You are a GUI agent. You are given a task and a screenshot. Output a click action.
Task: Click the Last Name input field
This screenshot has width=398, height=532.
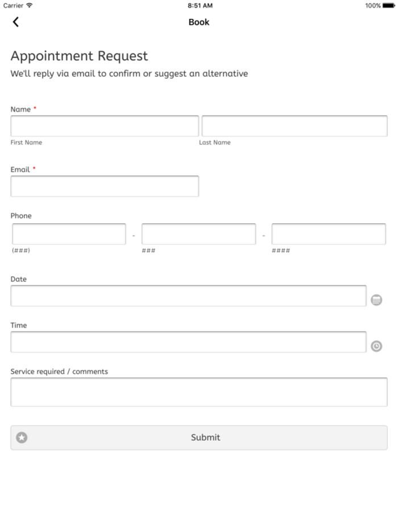pos(295,126)
